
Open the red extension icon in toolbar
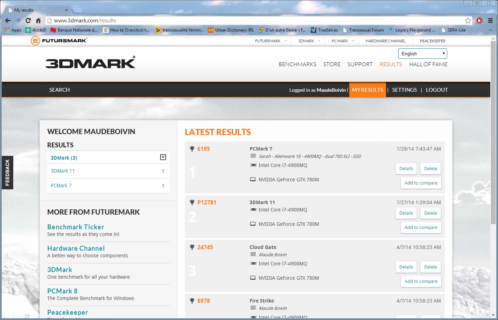click(479, 20)
